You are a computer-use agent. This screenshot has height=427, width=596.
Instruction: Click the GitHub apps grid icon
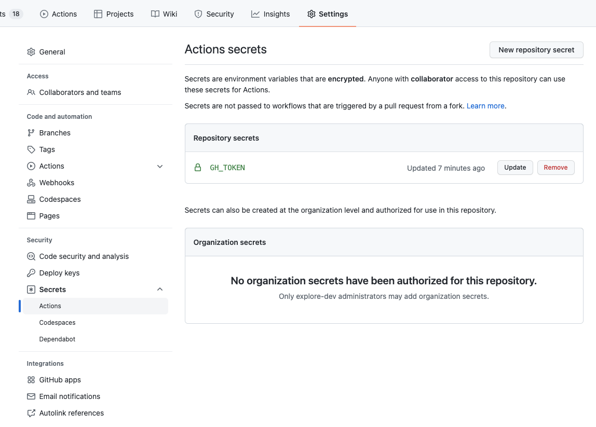click(x=31, y=380)
